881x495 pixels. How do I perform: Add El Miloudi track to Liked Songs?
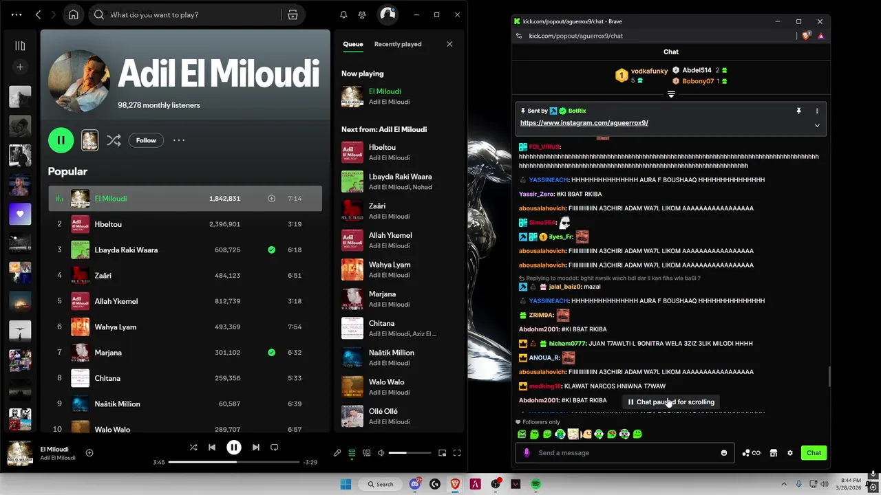271,199
